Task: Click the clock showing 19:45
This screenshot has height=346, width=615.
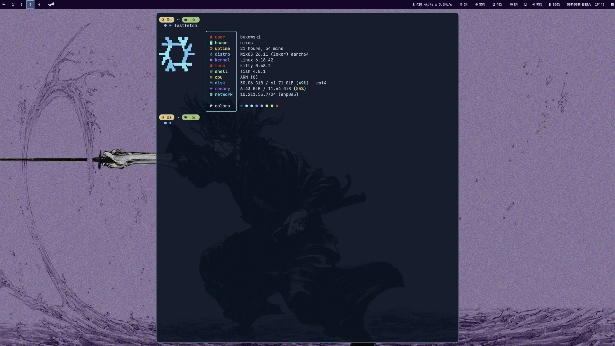Action: 600,4
